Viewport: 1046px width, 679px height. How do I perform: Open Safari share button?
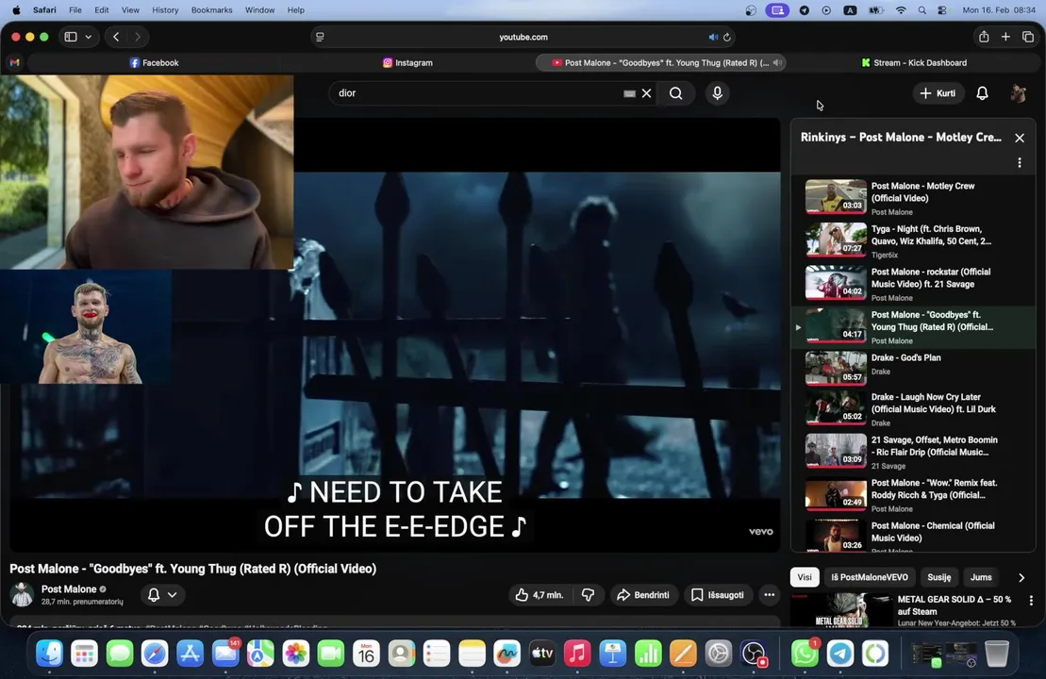tap(984, 38)
